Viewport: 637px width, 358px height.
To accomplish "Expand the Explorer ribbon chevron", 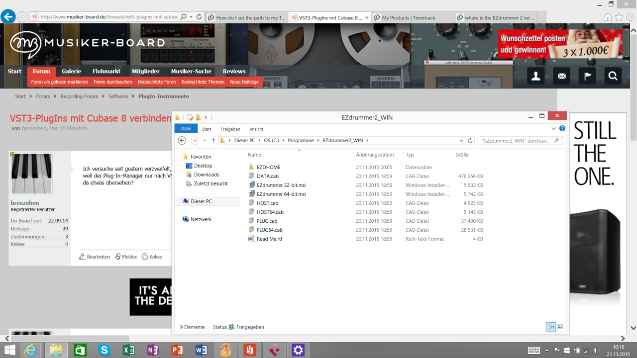I will click(x=554, y=129).
